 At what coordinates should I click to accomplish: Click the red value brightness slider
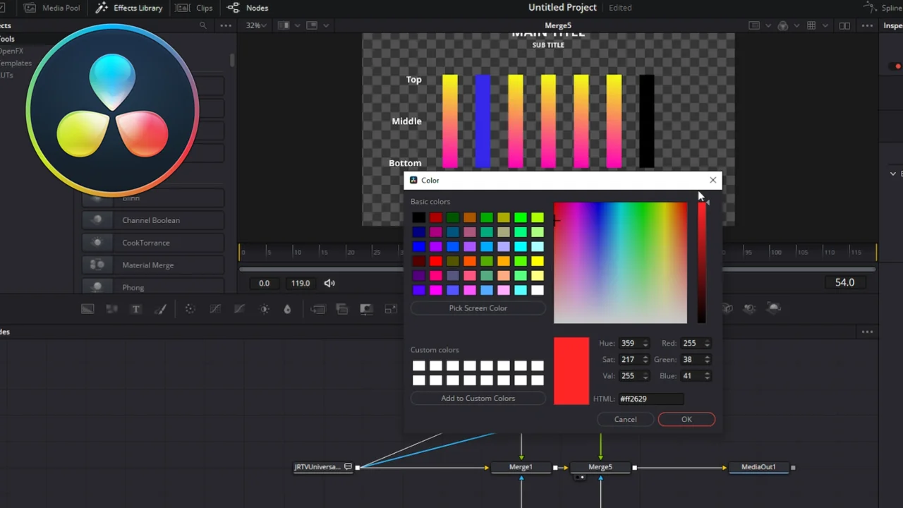pyautogui.click(x=702, y=262)
